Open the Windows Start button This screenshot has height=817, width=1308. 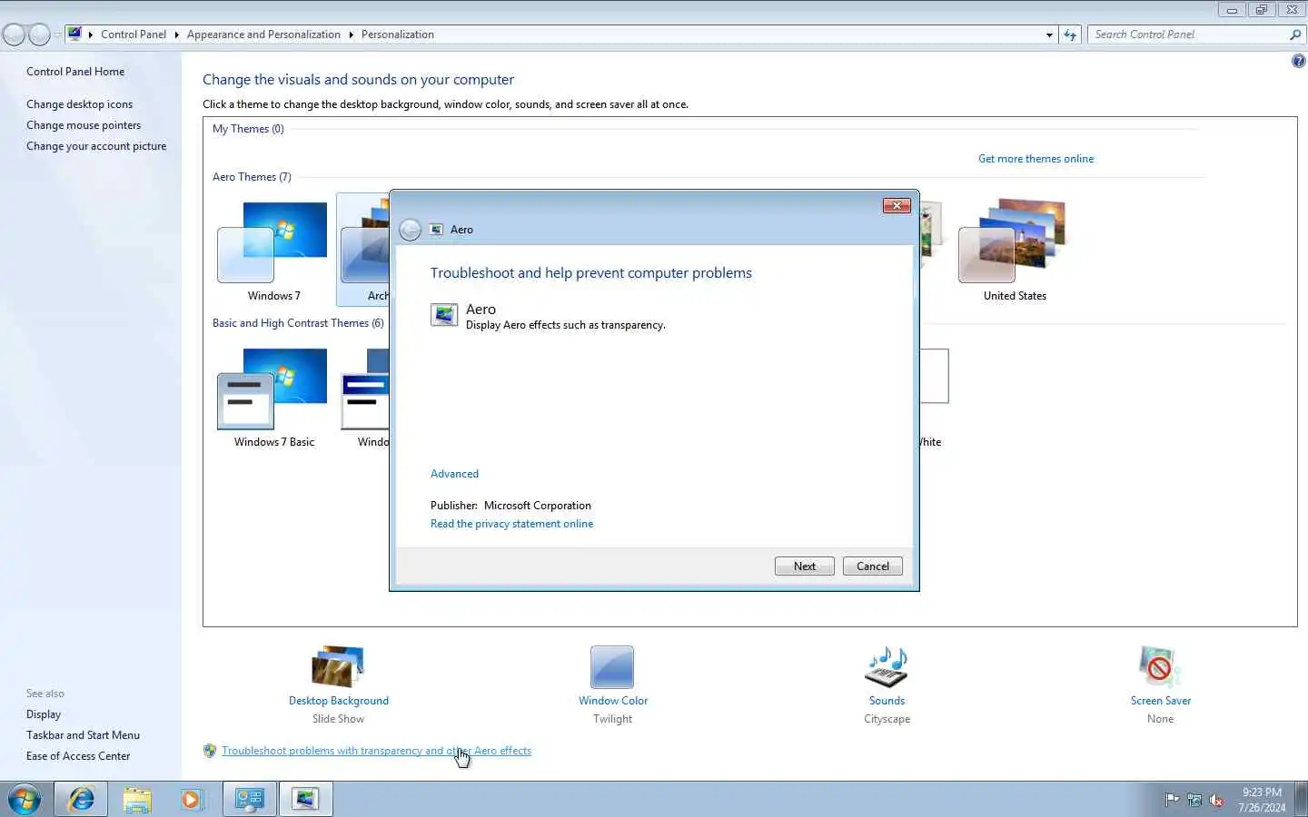24,799
